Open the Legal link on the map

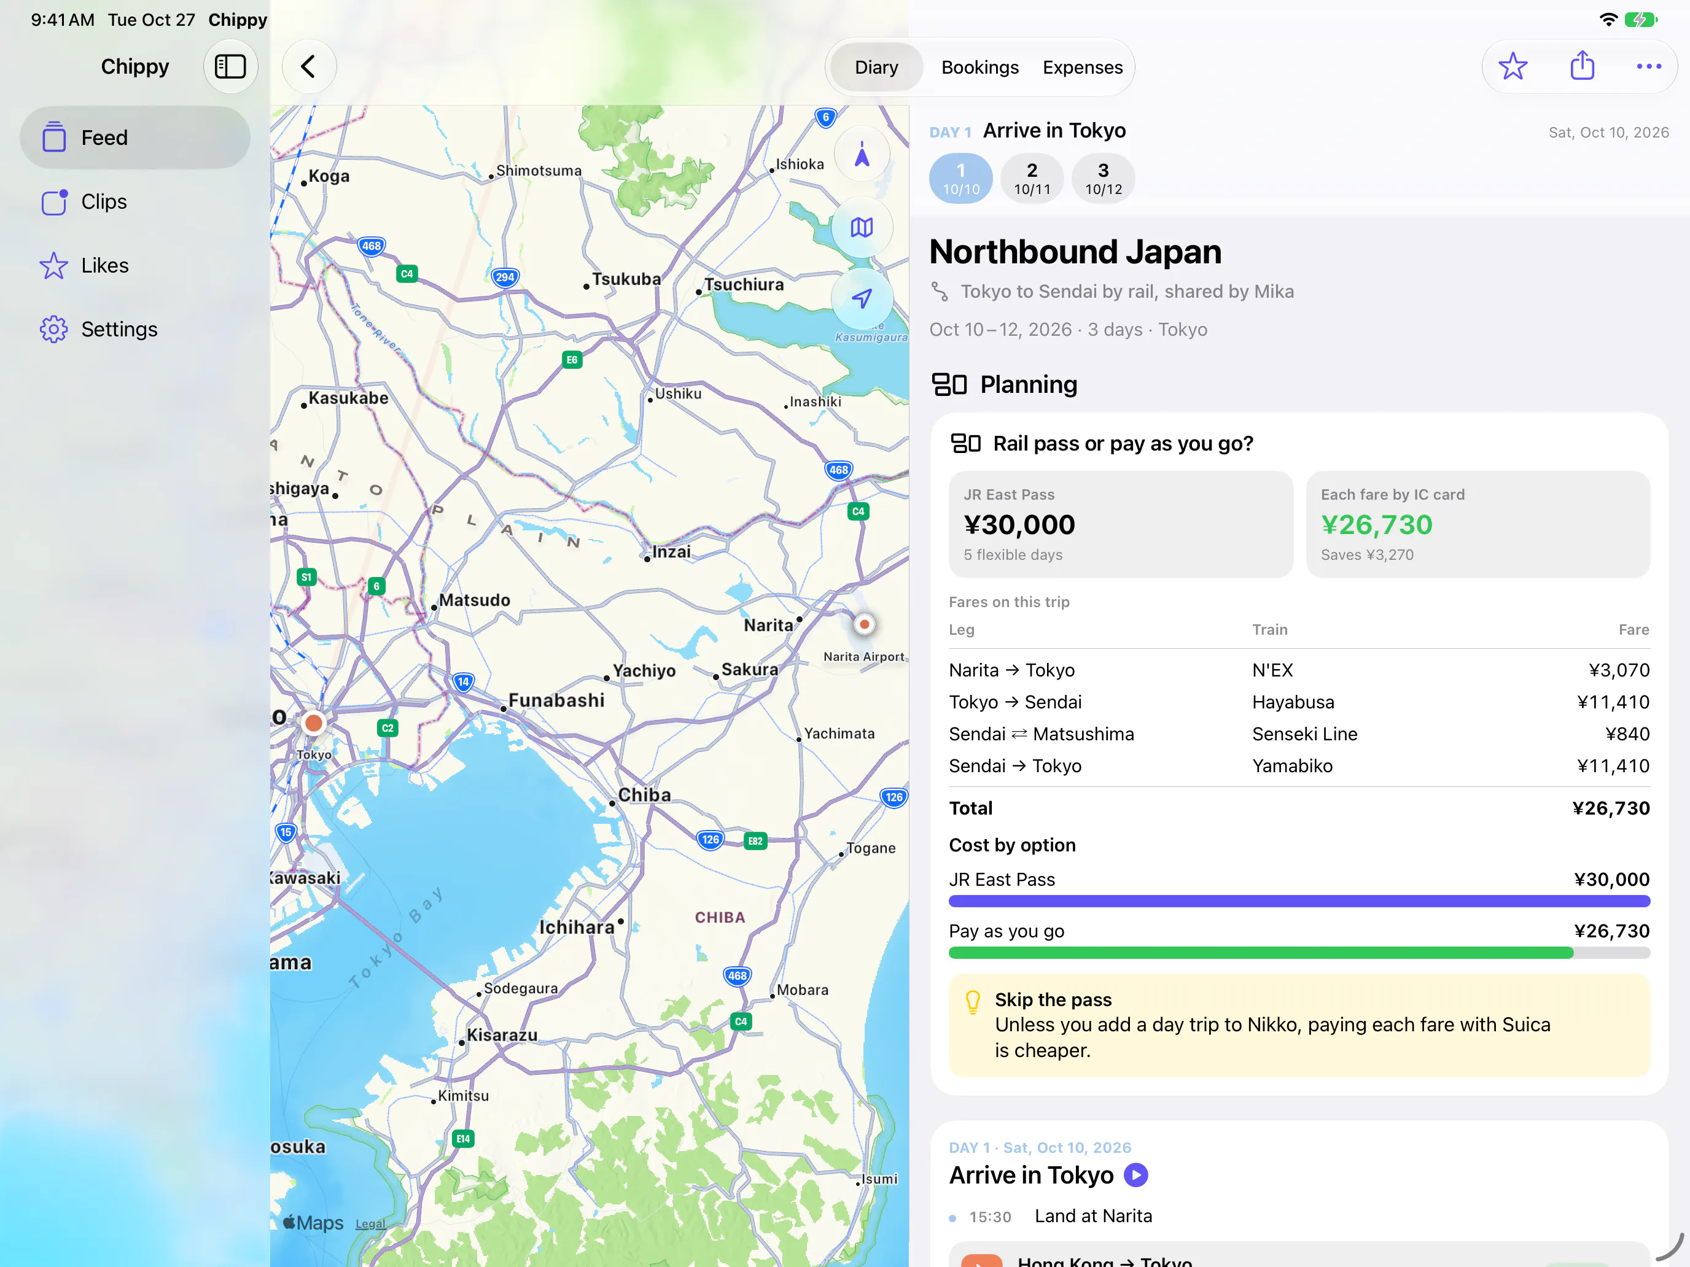tap(370, 1223)
